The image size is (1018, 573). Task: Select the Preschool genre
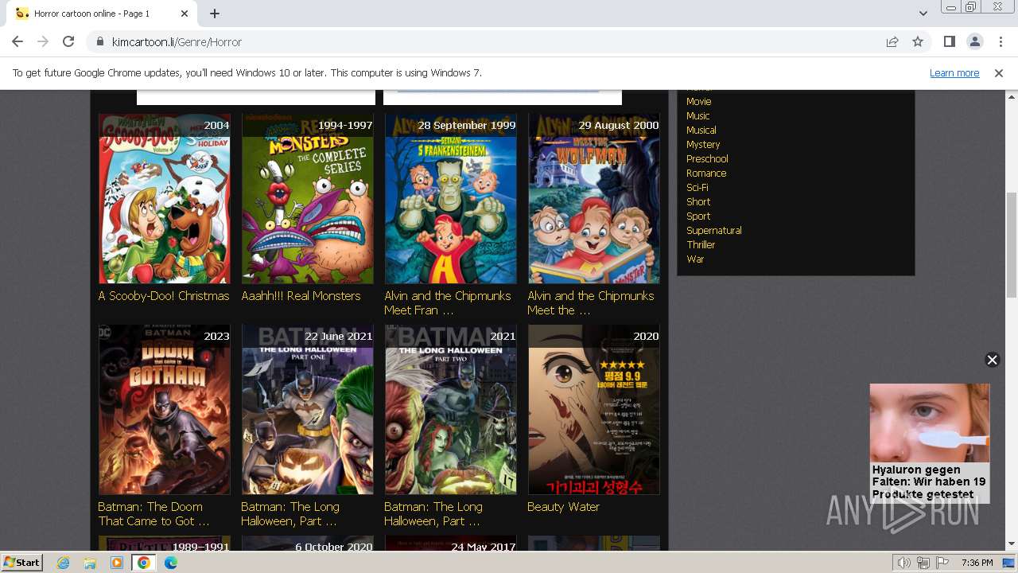[707, 158]
